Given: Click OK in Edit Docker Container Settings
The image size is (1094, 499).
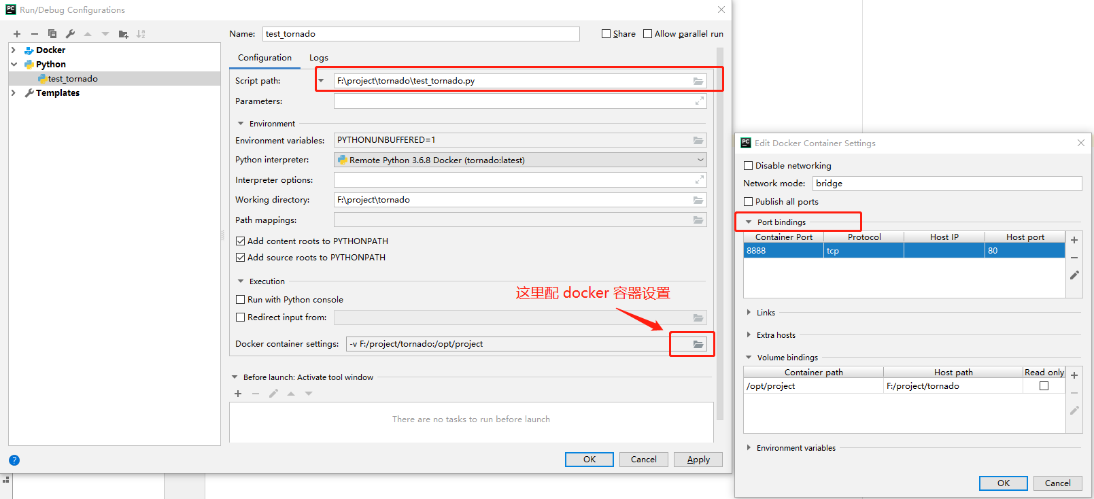Looking at the screenshot, I should click(1004, 483).
